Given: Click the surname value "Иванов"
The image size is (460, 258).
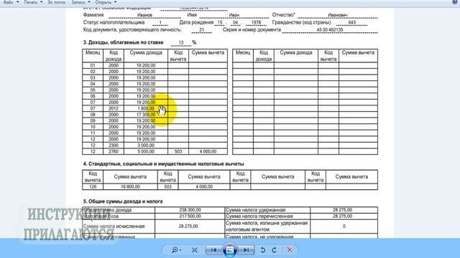Looking at the screenshot, I should [144, 15].
